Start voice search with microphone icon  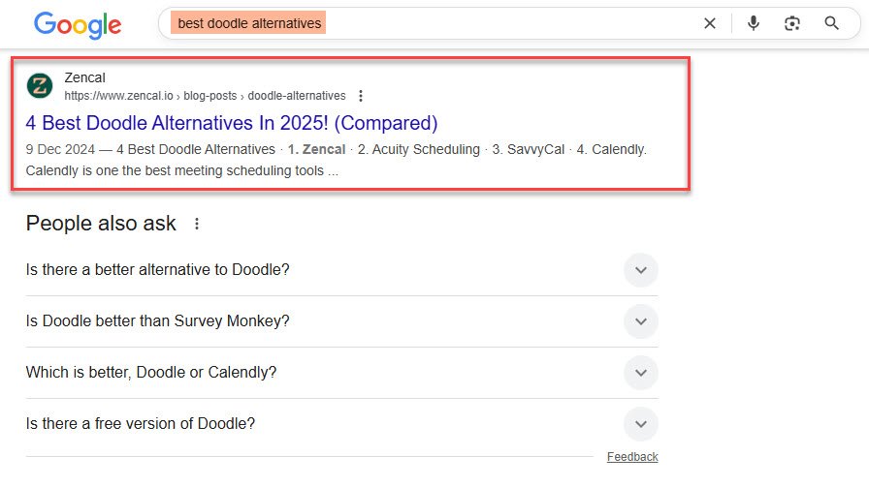[x=754, y=23]
